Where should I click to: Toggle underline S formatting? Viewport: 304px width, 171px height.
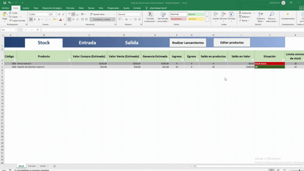pyautogui.click(x=39, y=19)
